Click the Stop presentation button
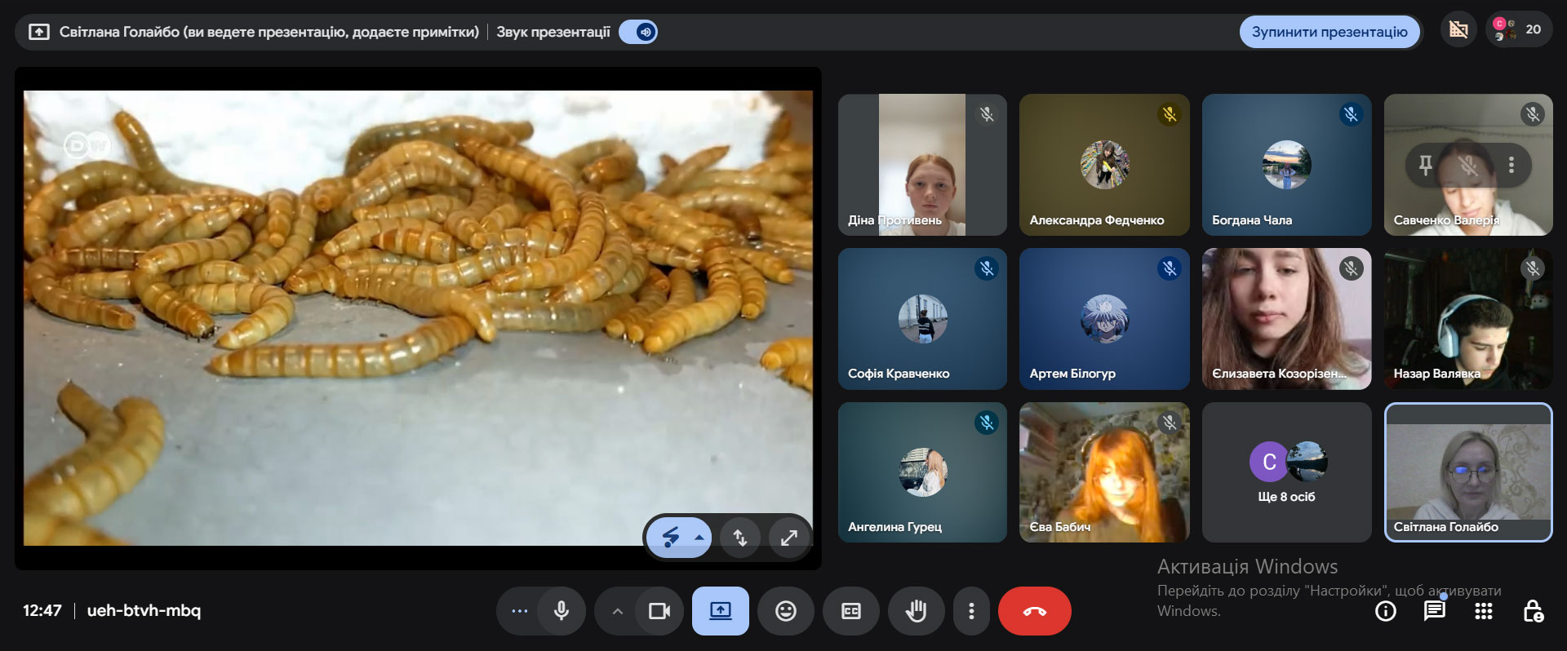 pos(1329,32)
